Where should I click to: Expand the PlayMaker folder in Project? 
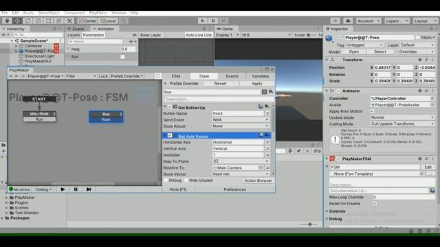click(x=7, y=198)
